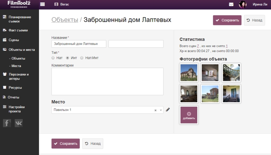Click the camera icon for Факт съемки
The width and height of the screenshot is (271, 155).
[5, 30]
